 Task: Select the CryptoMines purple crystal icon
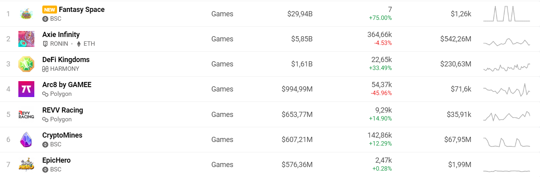(26, 140)
